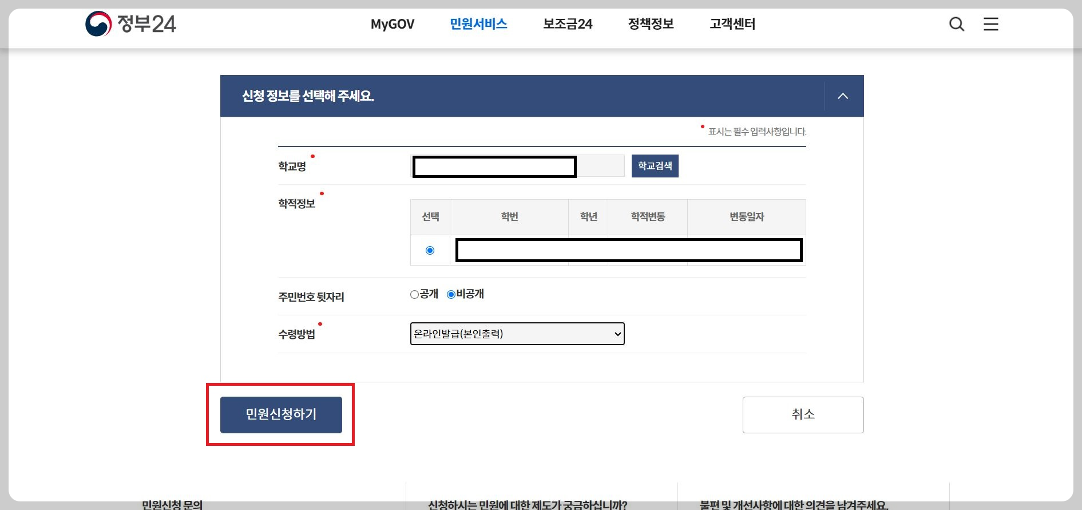This screenshot has width=1082, height=510.
Task: Click the 학교검색 button
Action: pos(655,166)
